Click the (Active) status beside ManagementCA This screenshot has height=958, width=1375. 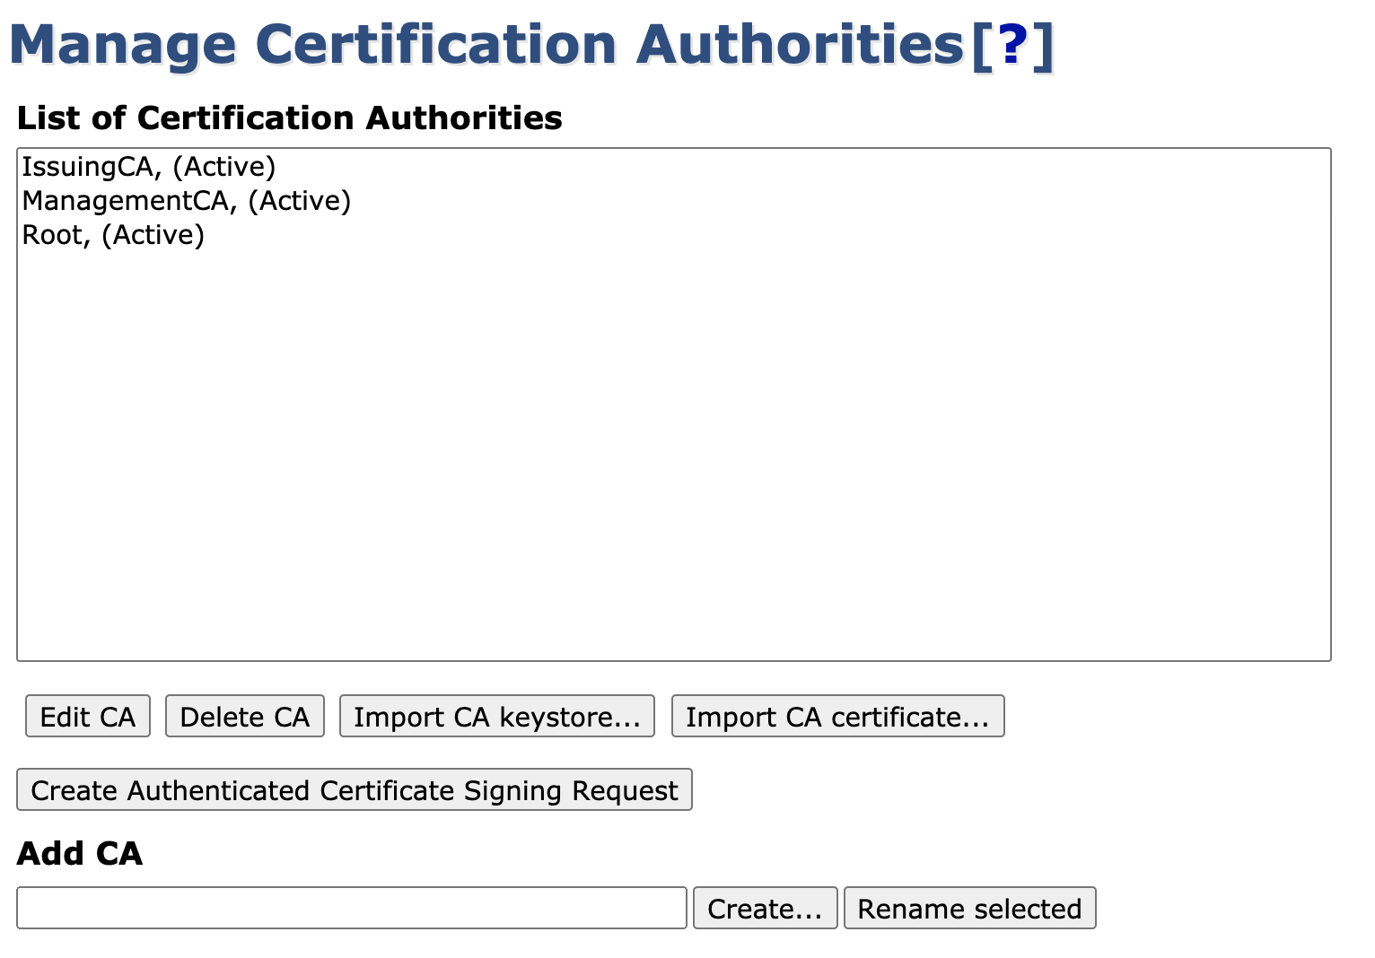tap(300, 201)
